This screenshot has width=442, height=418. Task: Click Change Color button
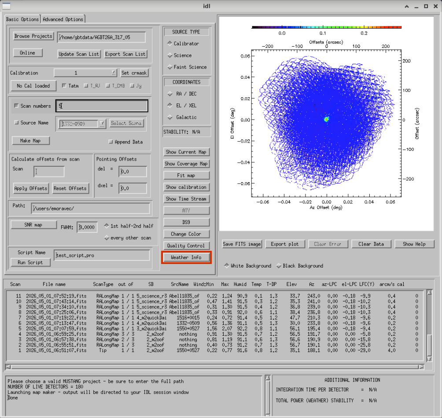click(186, 234)
